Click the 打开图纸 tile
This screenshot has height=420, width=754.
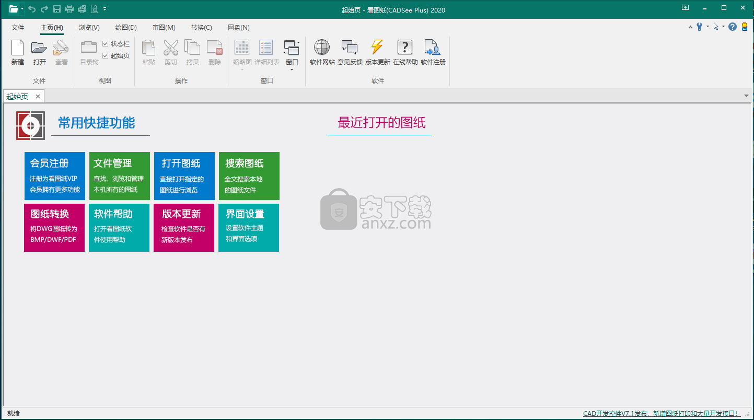184,176
